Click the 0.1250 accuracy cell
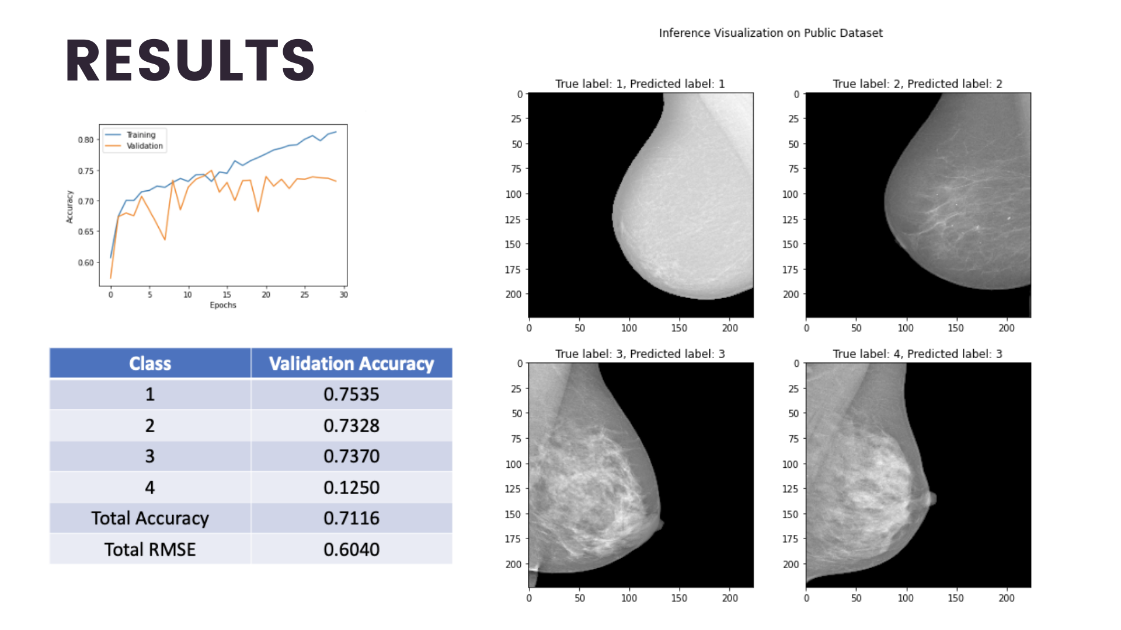Viewport: 1121px width, 630px height. [351, 487]
